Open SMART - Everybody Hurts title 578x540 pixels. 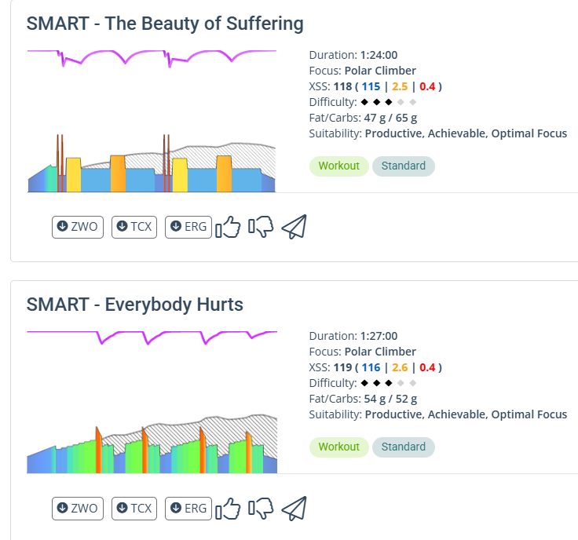pos(135,305)
